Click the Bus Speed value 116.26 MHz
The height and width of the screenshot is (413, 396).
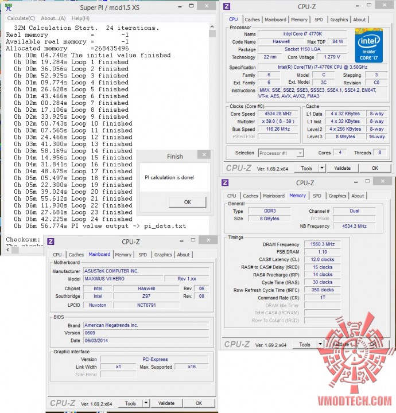pyautogui.click(x=278, y=129)
